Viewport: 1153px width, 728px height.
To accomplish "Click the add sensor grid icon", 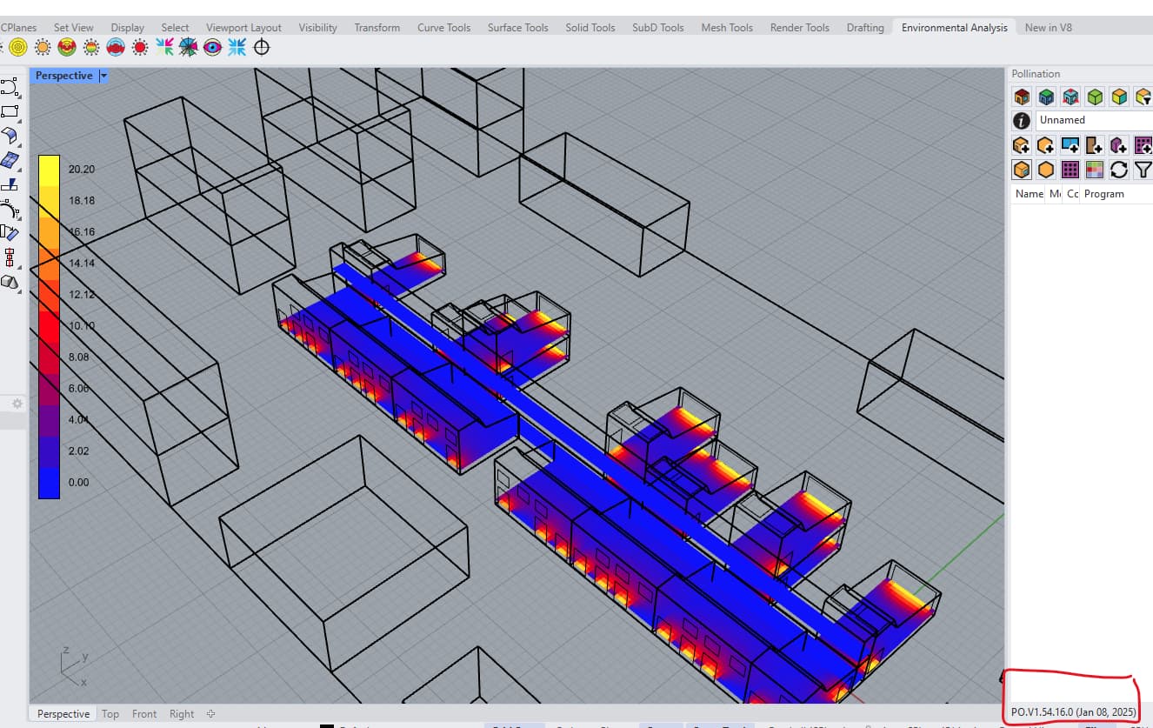I will click(1143, 144).
